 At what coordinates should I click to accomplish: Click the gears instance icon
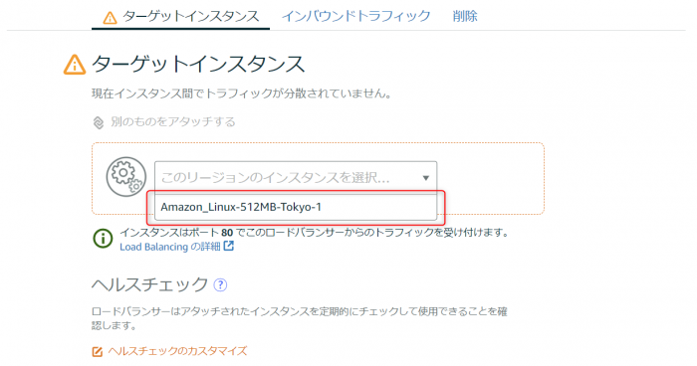pyautogui.click(x=126, y=177)
